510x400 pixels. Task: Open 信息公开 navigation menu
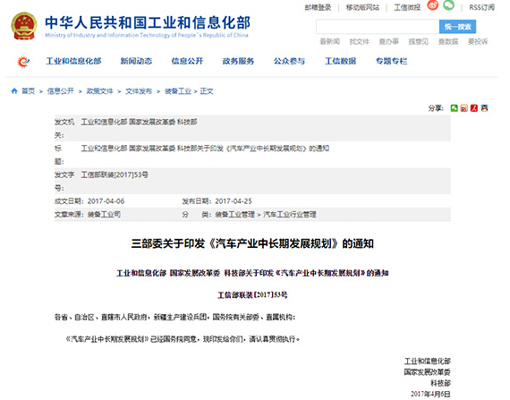(x=187, y=61)
